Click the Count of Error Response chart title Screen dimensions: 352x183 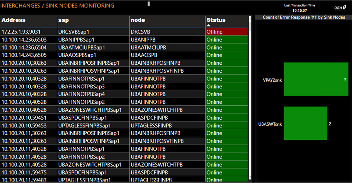pyautogui.click(x=304, y=17)
